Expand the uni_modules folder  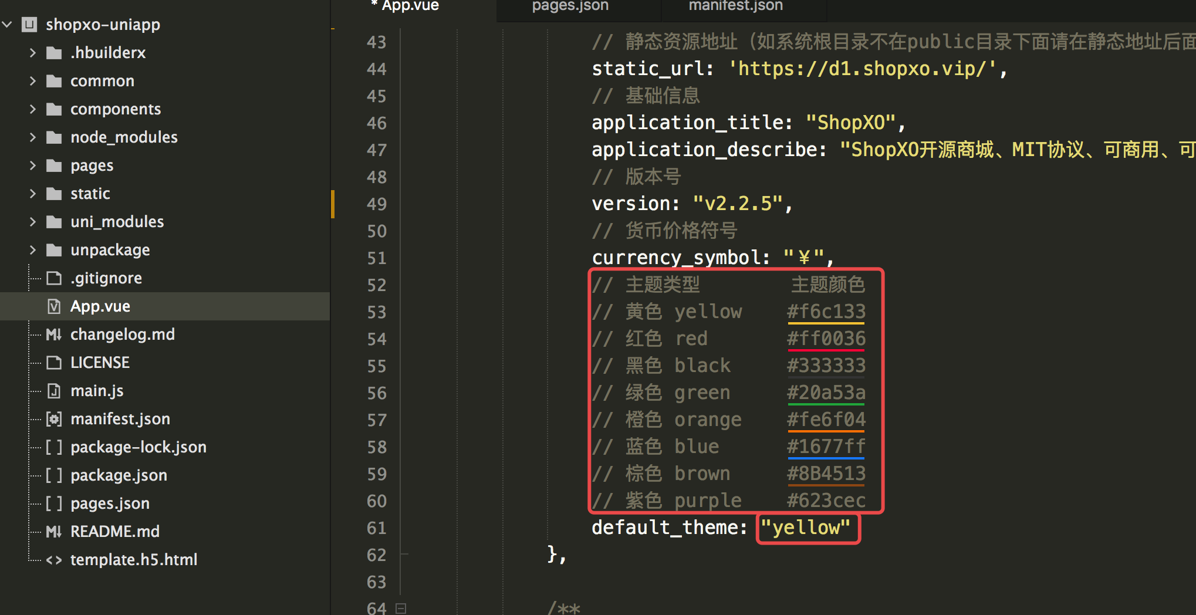(x=33, y=222)
